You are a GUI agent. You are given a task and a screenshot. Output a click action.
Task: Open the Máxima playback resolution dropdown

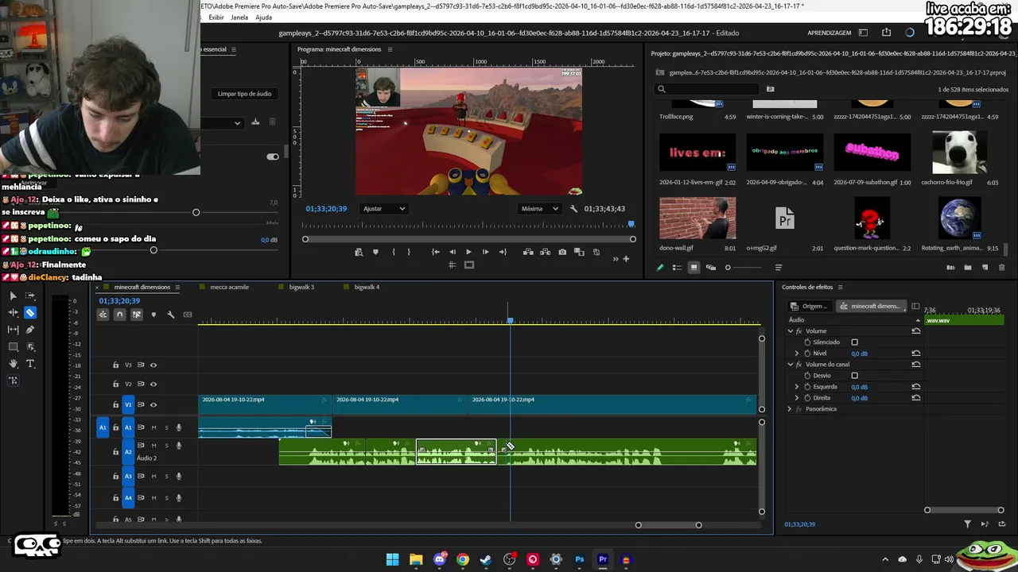click(x=542, y=208)
